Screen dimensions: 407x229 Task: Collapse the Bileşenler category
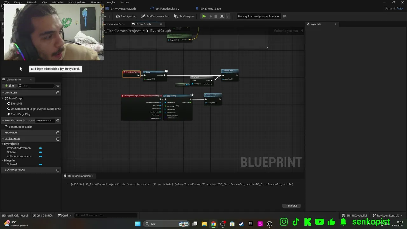[x=3, y=161]
